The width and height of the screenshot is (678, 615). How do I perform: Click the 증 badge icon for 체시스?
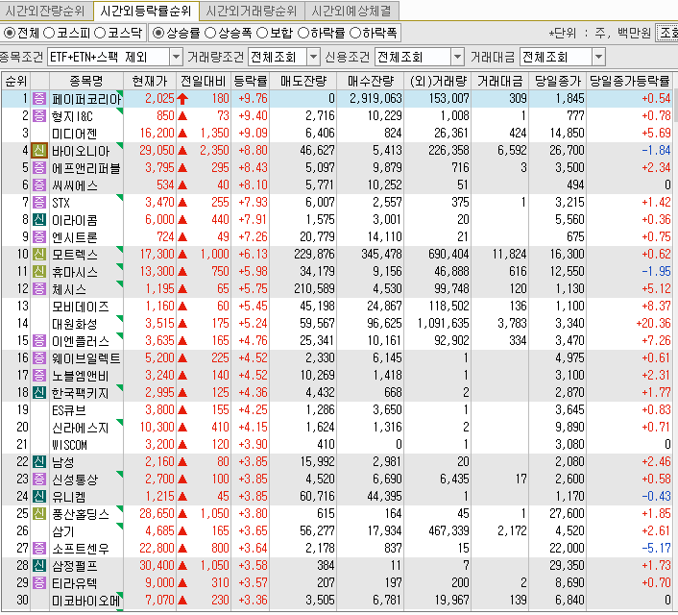[39, 289]
